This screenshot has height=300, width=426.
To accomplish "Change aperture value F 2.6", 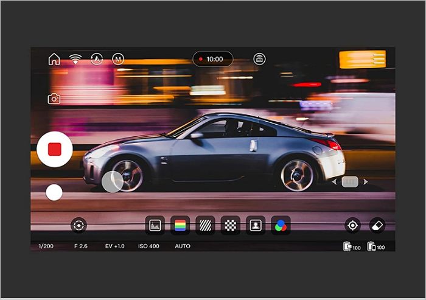I will [x=81, y=246].
